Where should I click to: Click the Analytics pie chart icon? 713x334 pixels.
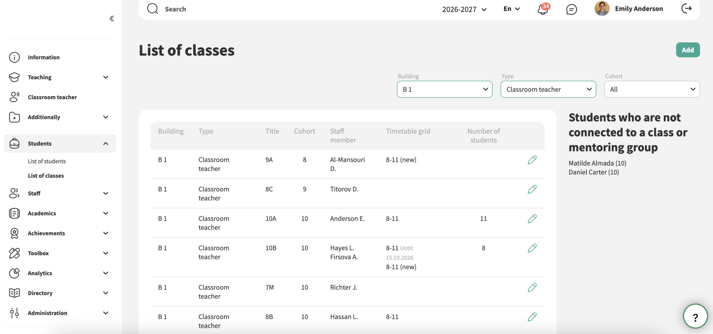coord(14,273)
